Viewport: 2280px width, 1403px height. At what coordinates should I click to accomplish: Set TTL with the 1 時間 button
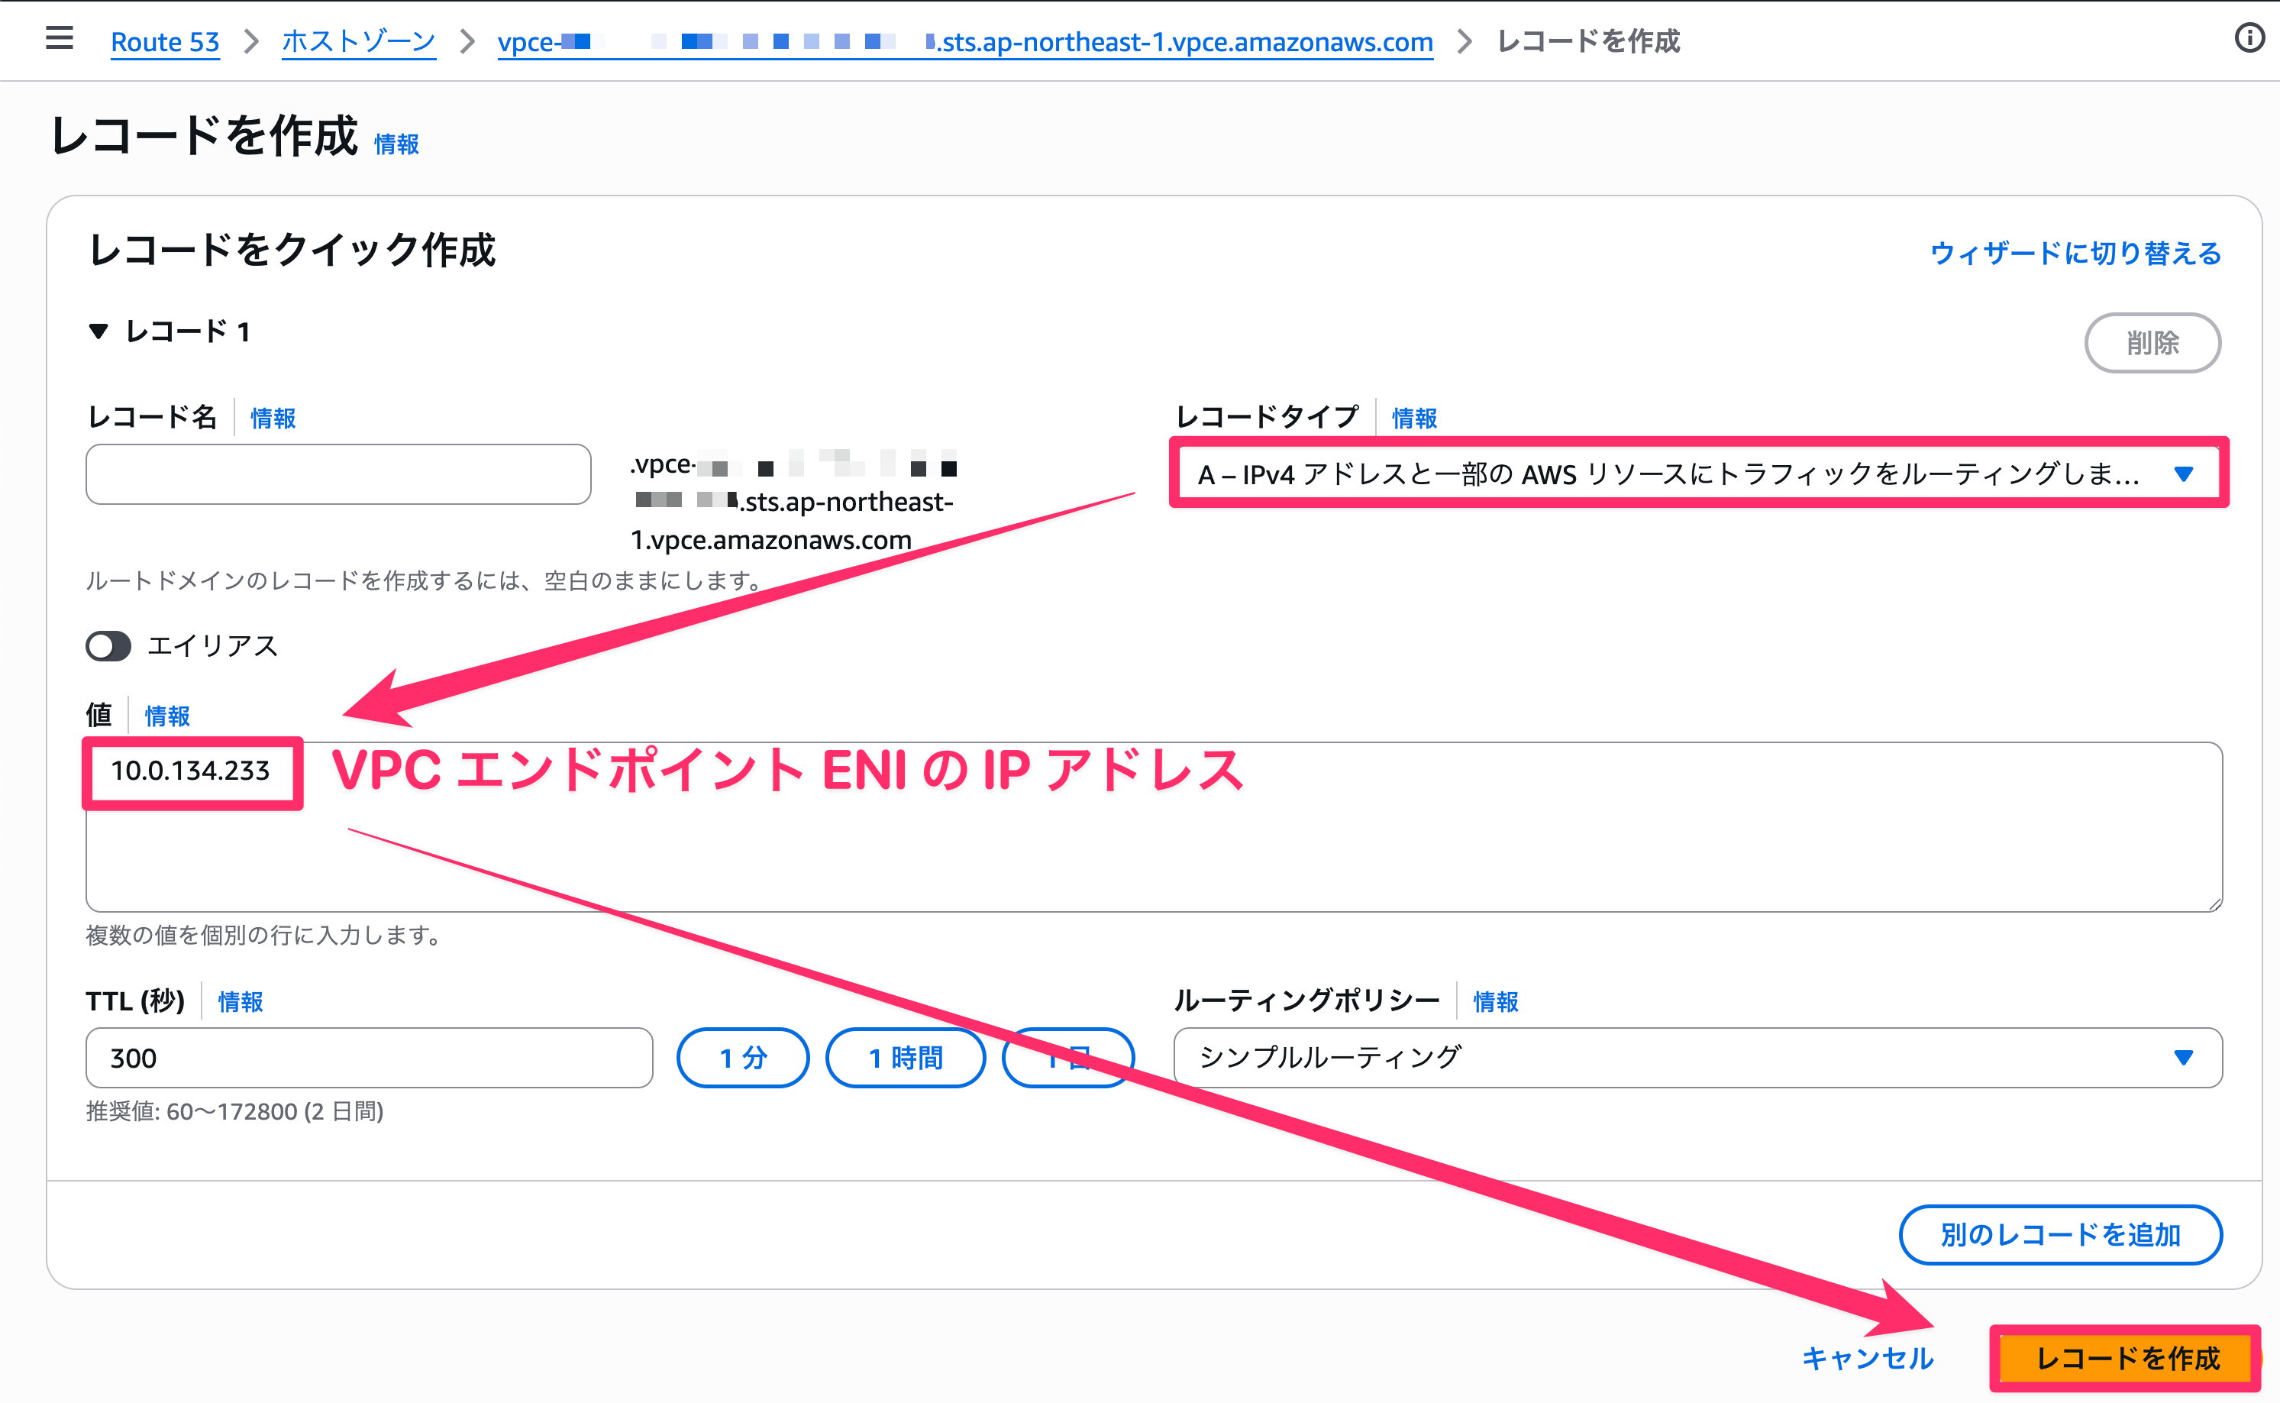coord(906,1058)
